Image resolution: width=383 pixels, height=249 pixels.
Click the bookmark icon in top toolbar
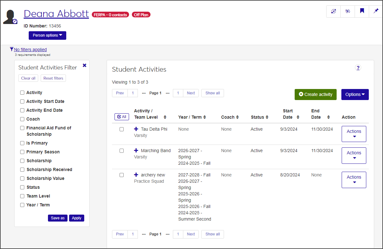point(362,11)
